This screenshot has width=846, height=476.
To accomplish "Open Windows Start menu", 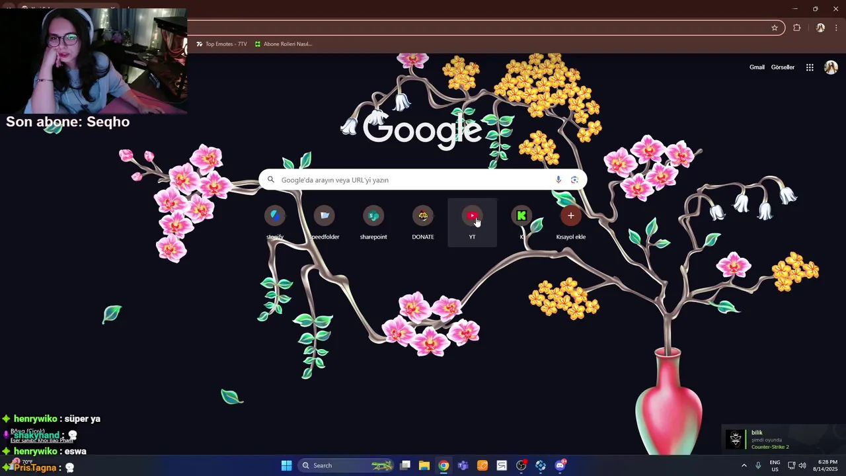I will [286, 465].
